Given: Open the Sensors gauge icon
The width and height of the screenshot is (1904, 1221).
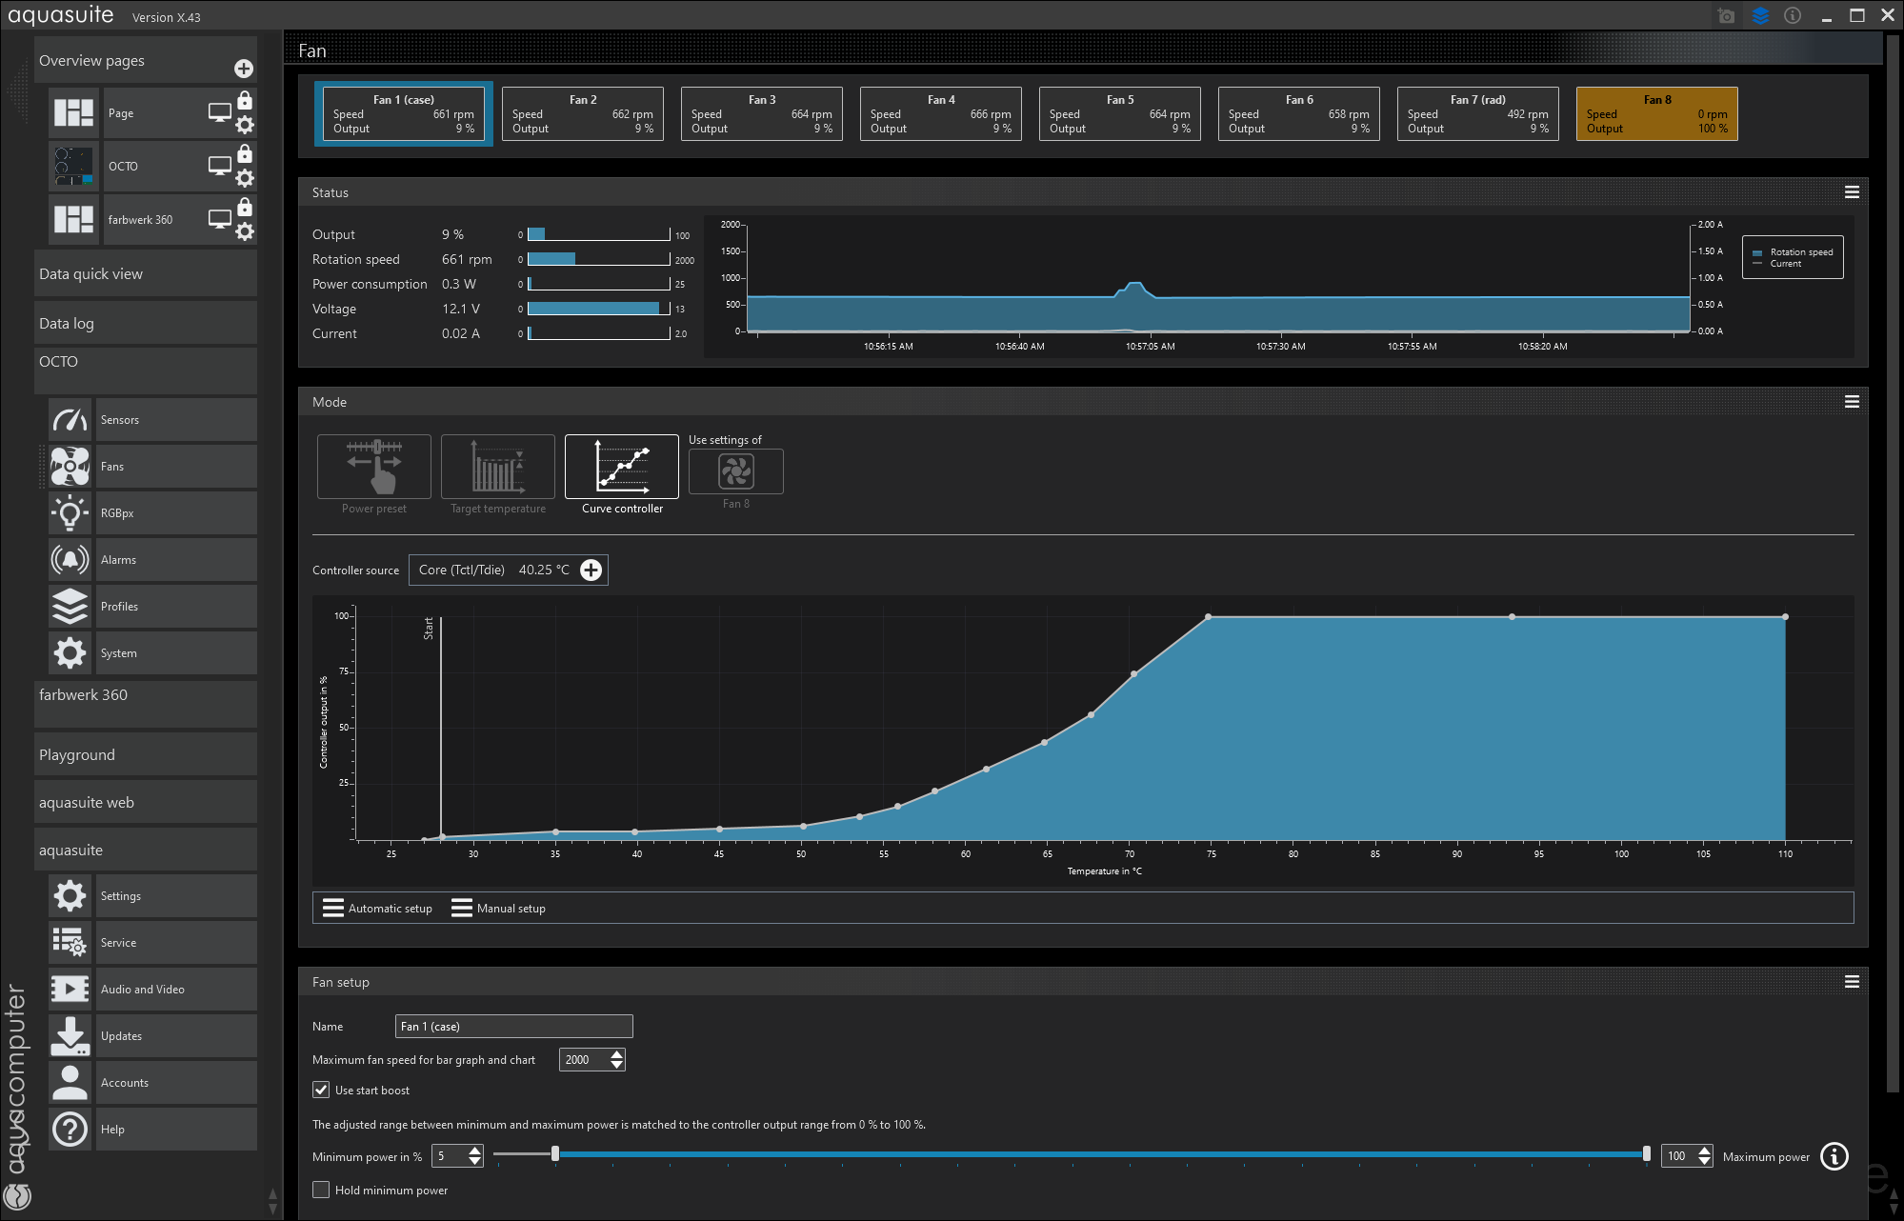Looking at the screenshot, I should [x=70, y=420].
